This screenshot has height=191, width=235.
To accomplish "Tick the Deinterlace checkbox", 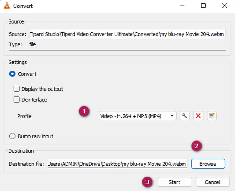I will [x=17, y=100].
